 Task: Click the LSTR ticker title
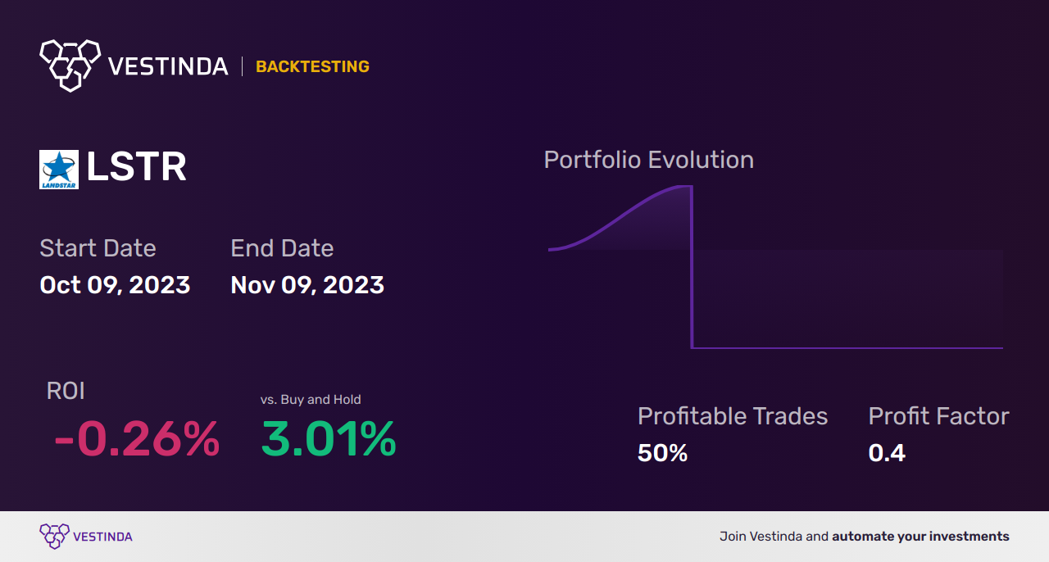136,168
